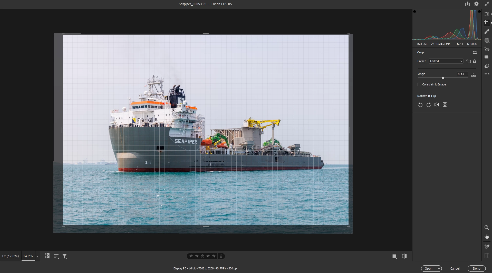Click the bottom-right crop corner handle
This screenshot has width=492, height=273.
349,225
